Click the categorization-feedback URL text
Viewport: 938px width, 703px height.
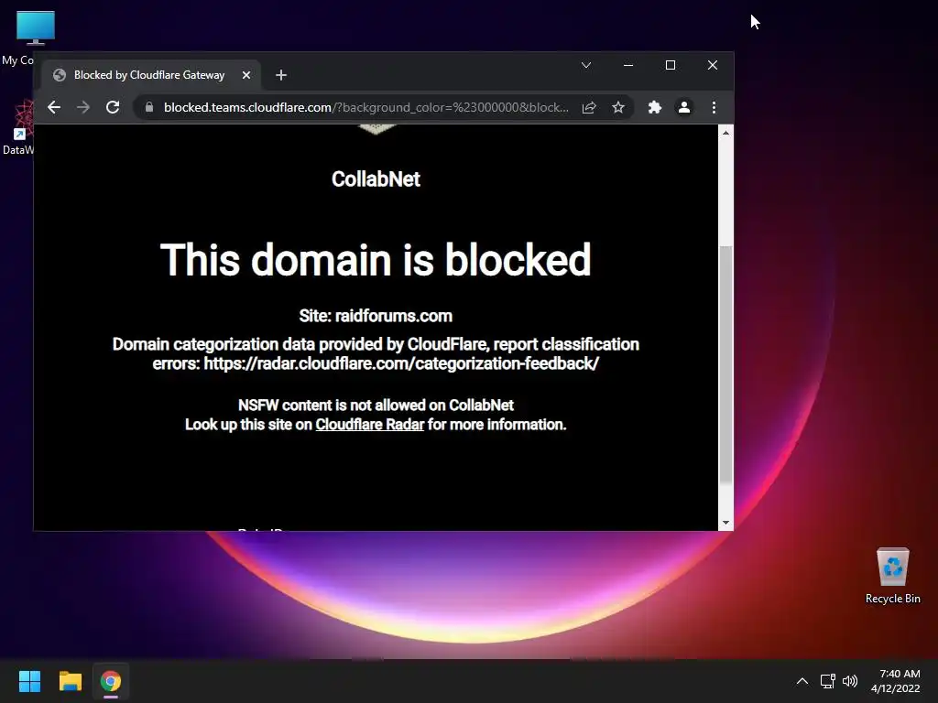pyautogui.click(x=401, y=363)
